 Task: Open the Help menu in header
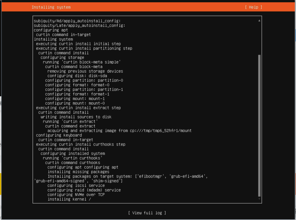point(253,7)
